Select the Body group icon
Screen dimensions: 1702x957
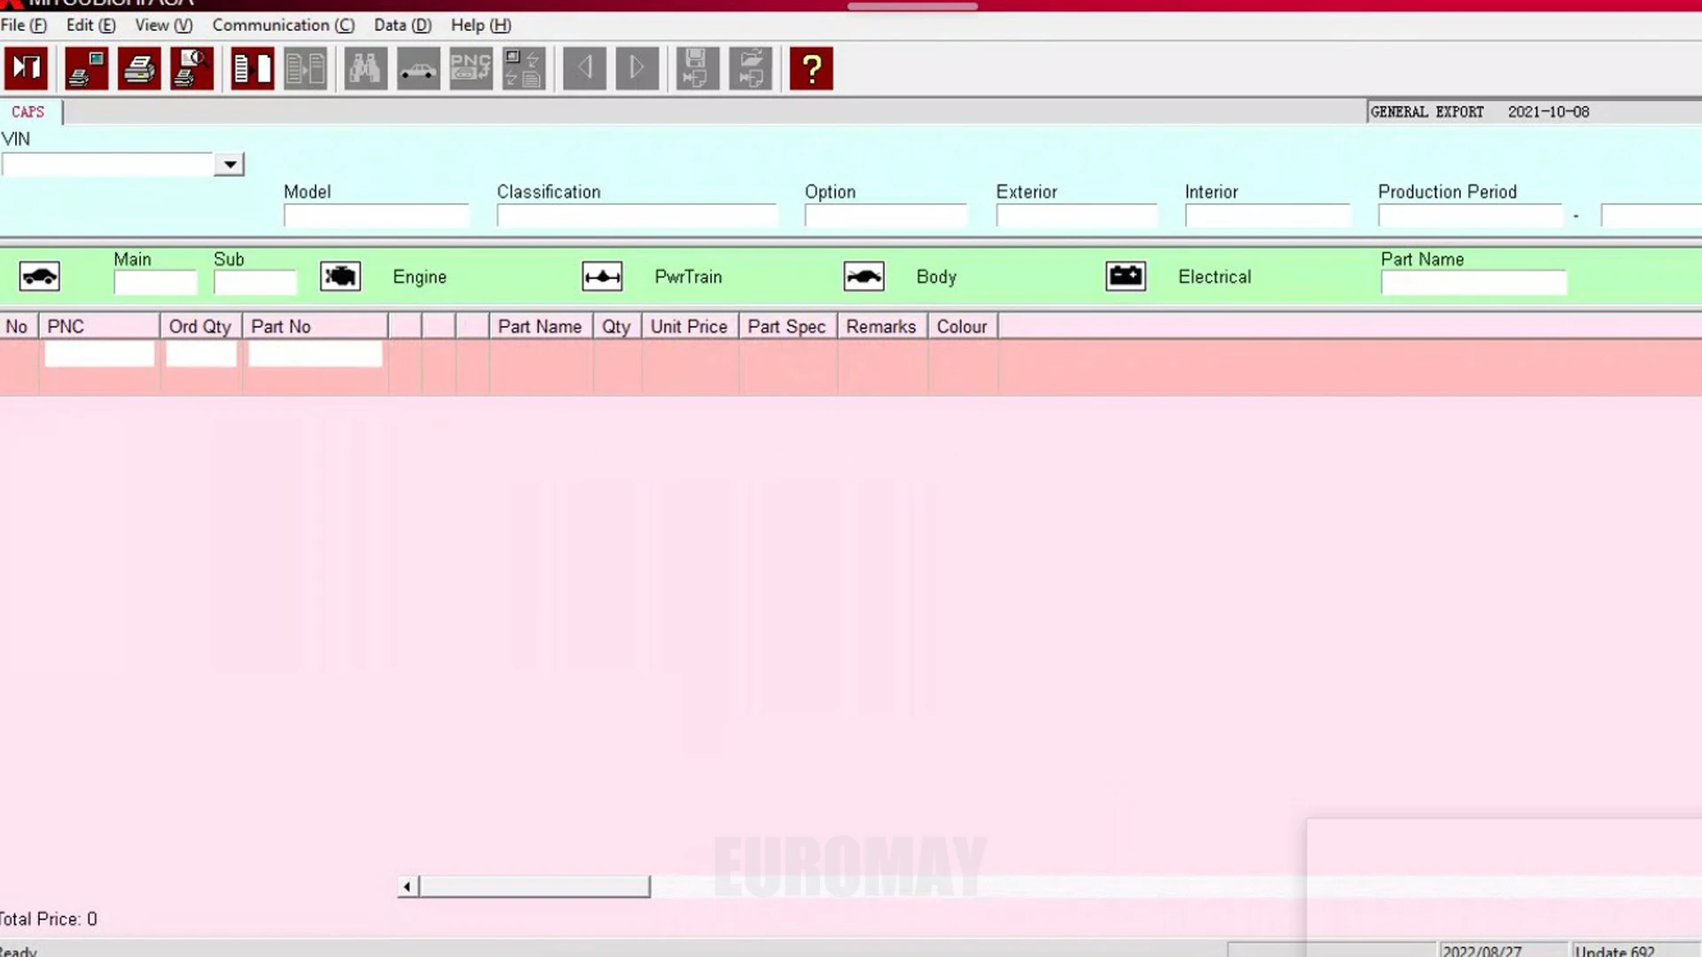tap(863, 276)
